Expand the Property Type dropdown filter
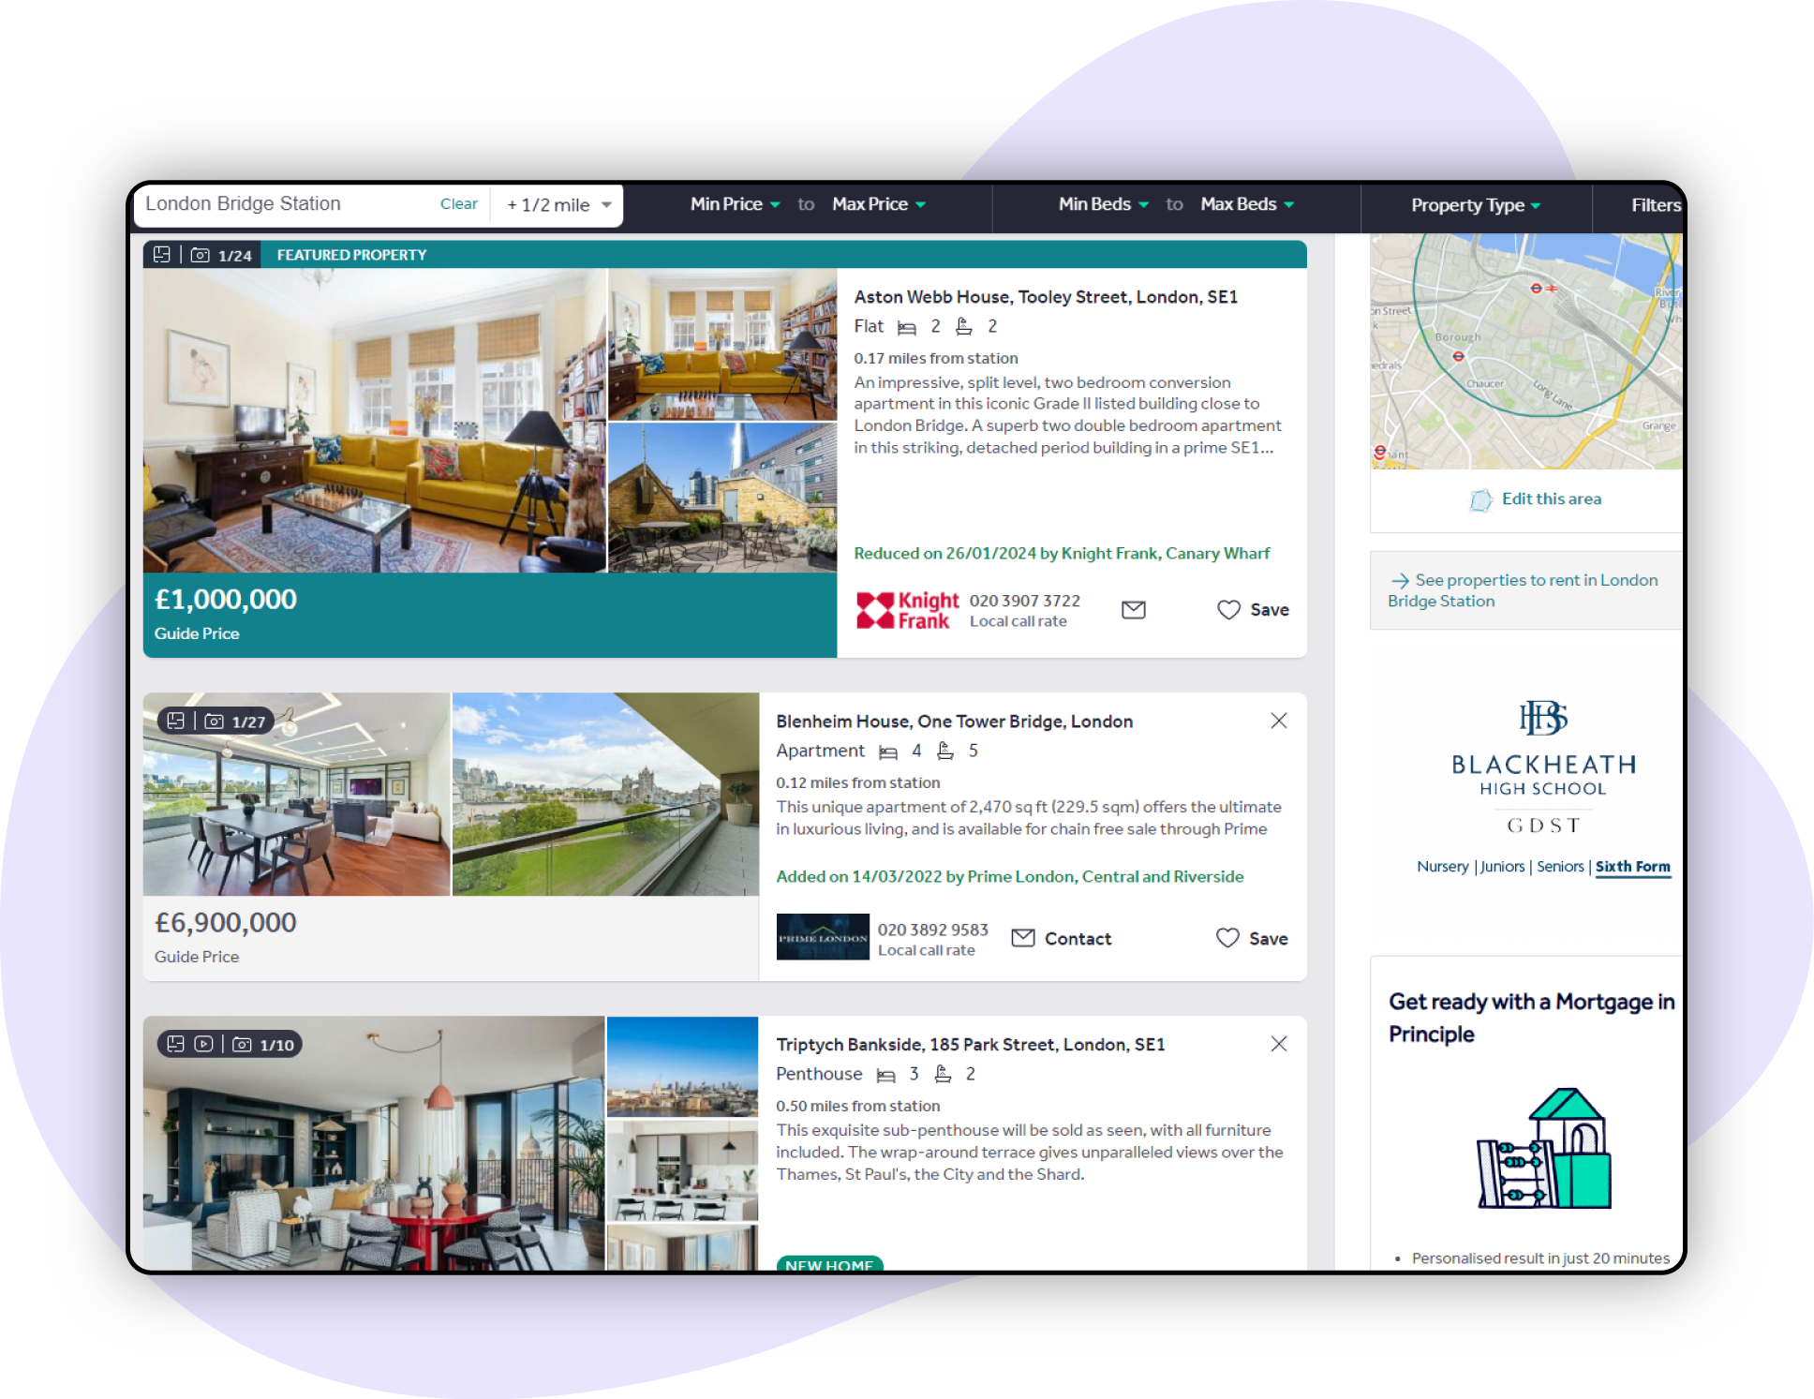 [1469, 204]
